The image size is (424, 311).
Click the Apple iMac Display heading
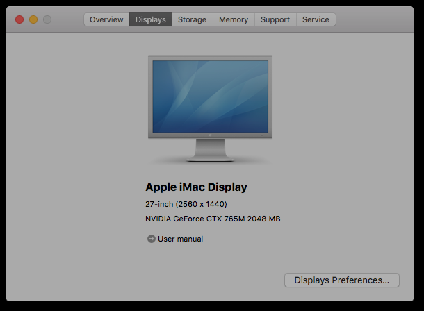196,187
